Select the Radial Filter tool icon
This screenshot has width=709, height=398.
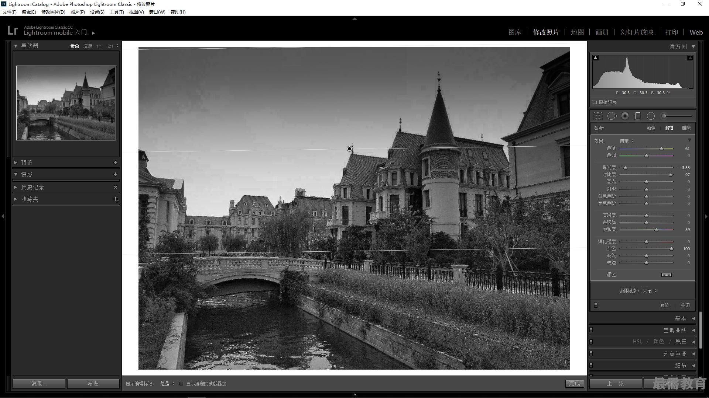click(651, 116)
